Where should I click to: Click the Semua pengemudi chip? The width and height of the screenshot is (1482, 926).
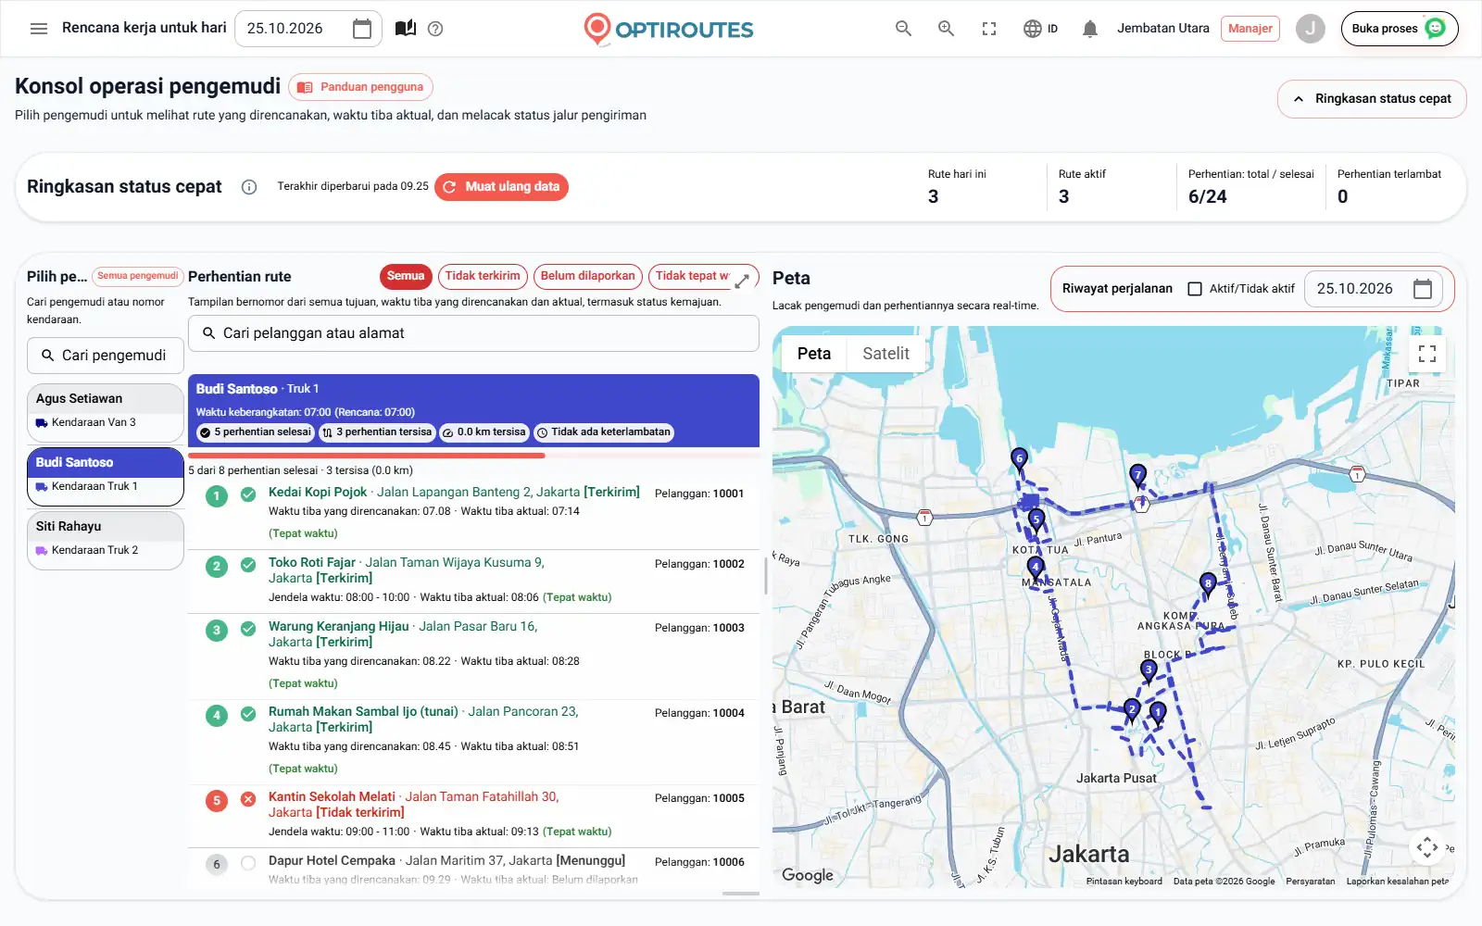click(x=137, y=276)
